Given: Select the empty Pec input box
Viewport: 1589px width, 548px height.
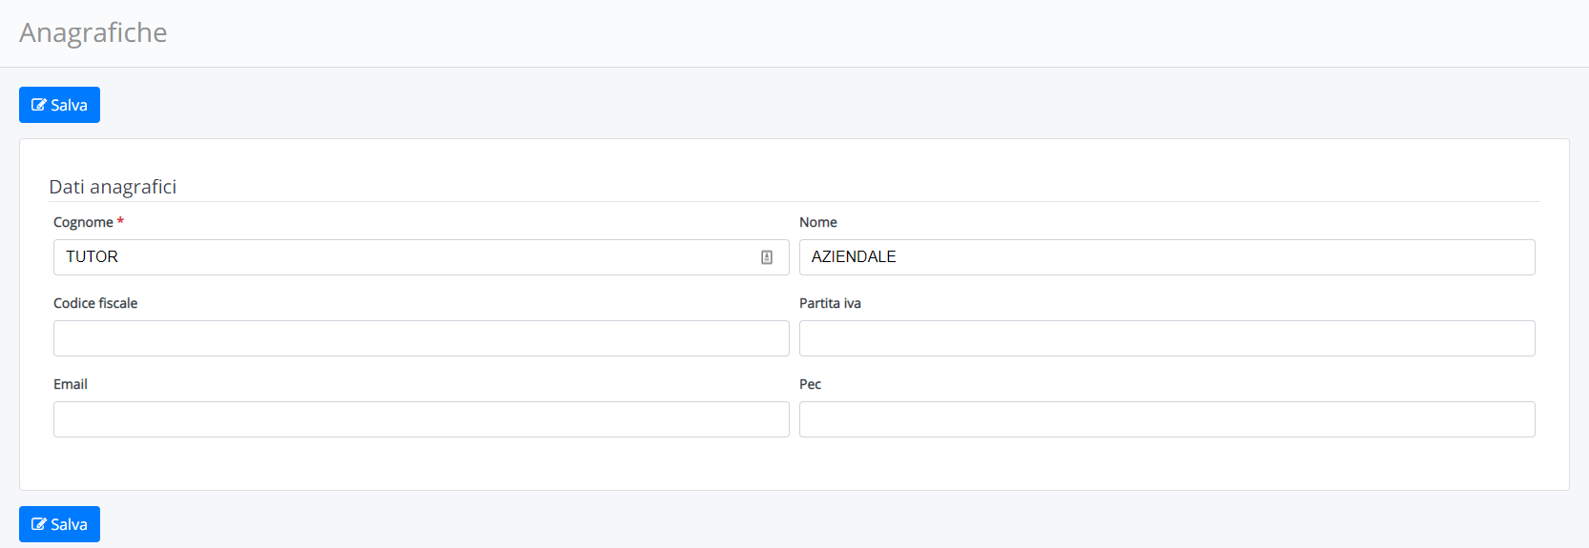Looking at the screenshot, I should pos(1167,419).
